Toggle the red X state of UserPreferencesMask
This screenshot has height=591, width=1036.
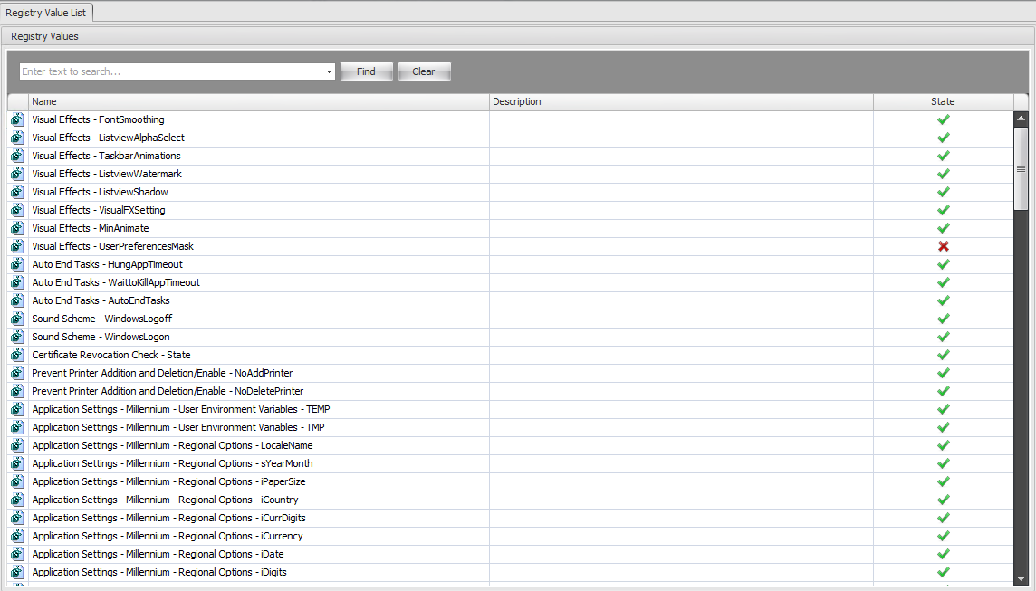tap(943, 246)
